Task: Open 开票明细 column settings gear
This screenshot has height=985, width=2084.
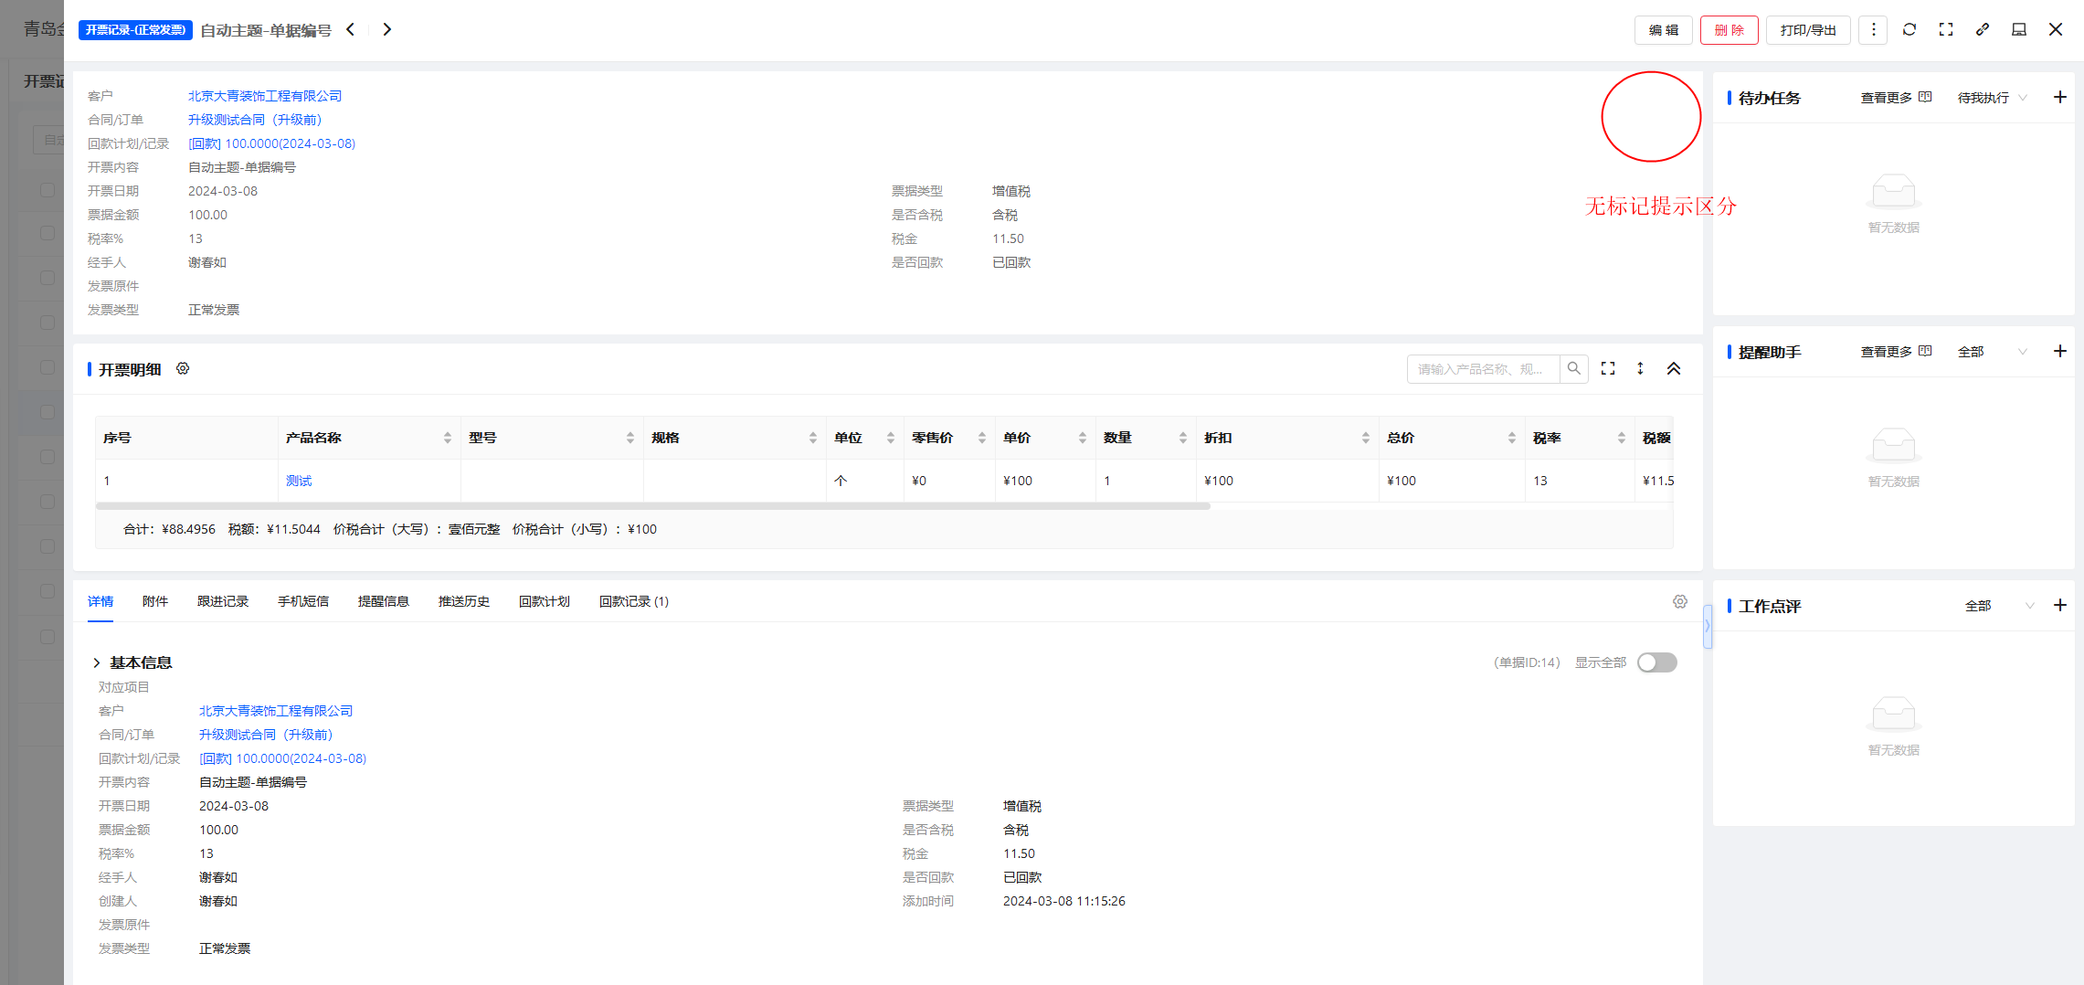Action: tap(183, 368)
